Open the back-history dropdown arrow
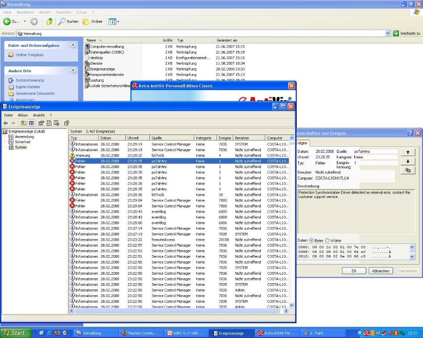The image size is (423, 338). tap(25, 21)
